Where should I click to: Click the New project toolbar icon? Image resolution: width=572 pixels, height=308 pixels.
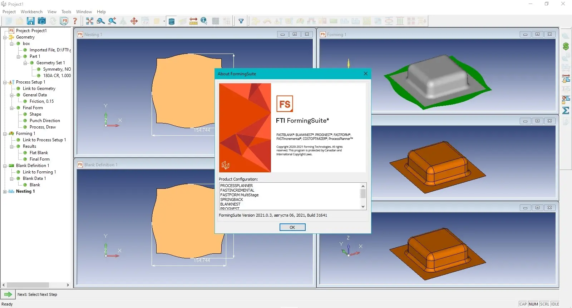[9, 21]
